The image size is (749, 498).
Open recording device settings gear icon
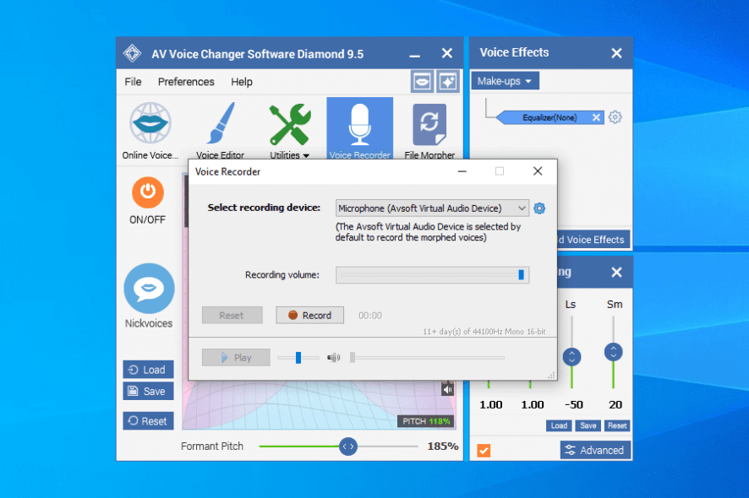click(x=539, y=208)
